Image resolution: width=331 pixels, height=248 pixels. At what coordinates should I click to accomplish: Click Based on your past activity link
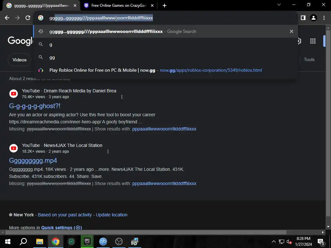pyautogui.click(x=65, y=215)
